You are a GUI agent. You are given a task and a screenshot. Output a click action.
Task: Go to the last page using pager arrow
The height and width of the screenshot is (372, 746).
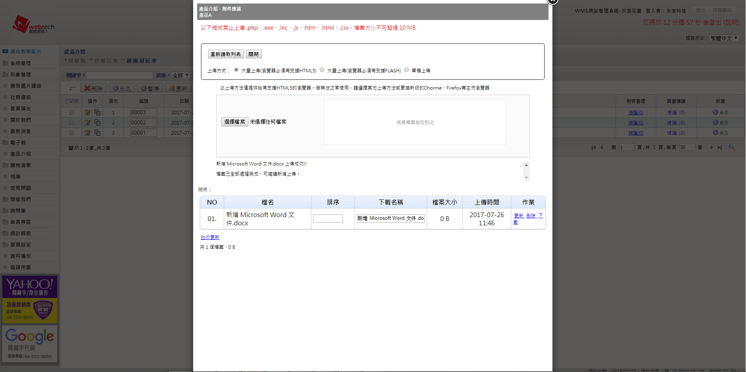[720, 147]
